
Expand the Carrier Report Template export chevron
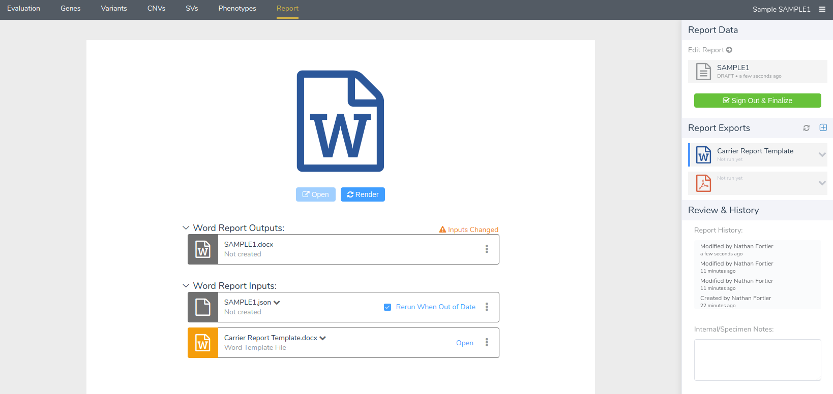(x=822, y=154)
